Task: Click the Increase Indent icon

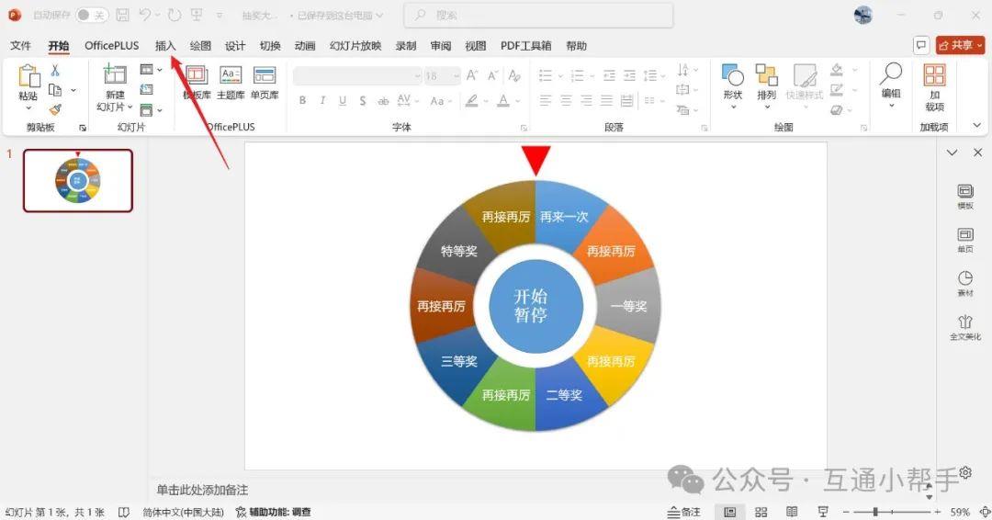Action: click(x=629, y=76)
